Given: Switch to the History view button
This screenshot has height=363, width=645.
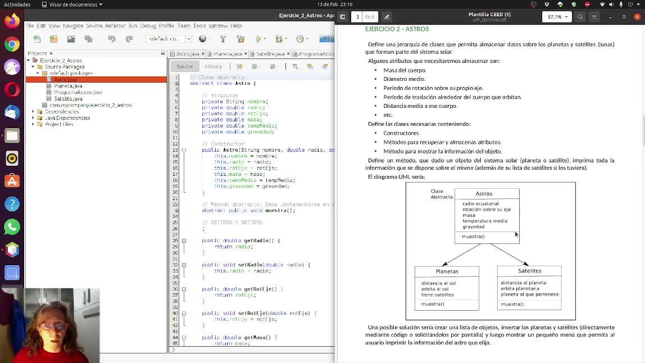Looking at the screenshot, I should 213,66.
